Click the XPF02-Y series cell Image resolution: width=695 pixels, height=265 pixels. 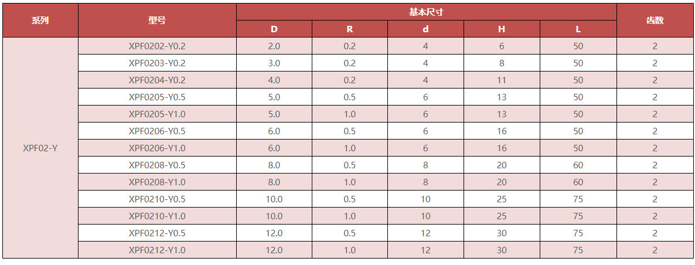(x=40, y=148)
